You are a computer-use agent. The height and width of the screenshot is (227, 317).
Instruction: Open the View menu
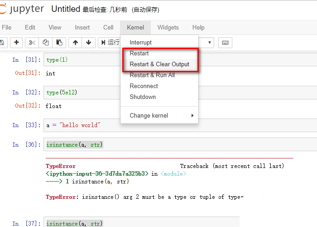[x=55, y=27]
